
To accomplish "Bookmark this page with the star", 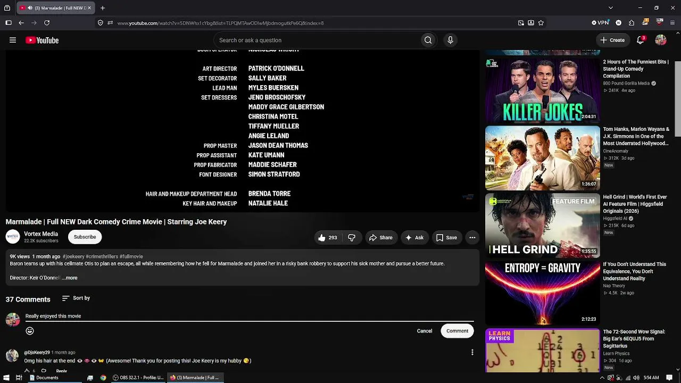I will [541, 23].
